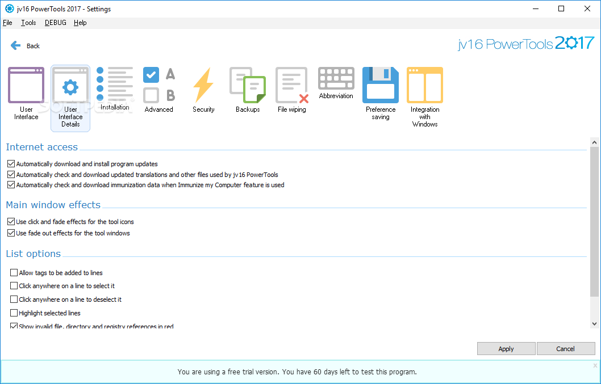The width and height of the screenshot is (601, 384).
Task: Click the blue Back arrow icon
Action: [x=15, y=45]
